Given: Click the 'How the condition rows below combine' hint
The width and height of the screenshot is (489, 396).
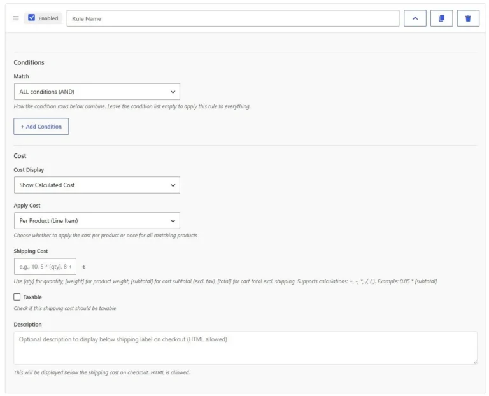Looking at the screenshot, I should (132, 106).
